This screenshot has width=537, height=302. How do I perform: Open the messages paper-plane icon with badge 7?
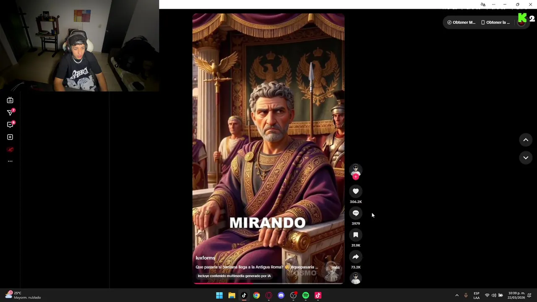coord(10,112)
